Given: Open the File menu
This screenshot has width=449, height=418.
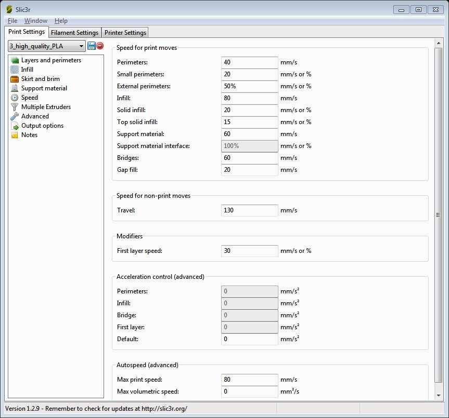Looking at the screenshot, I should coord(12,21).
